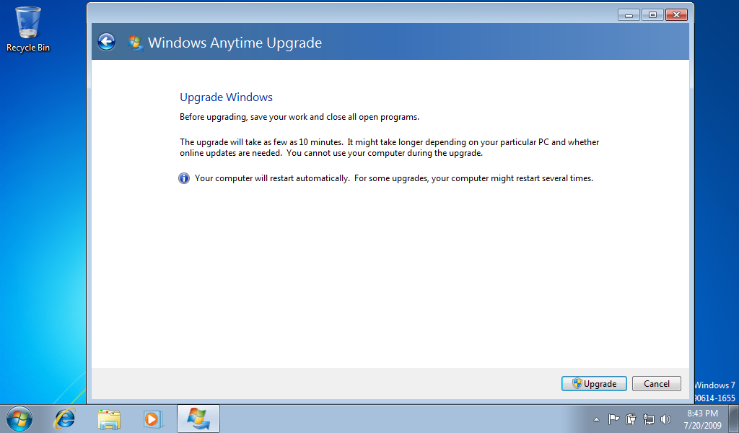
Task: Open Windows Explorer from the taskbar
Action: (x=109, y=419)
